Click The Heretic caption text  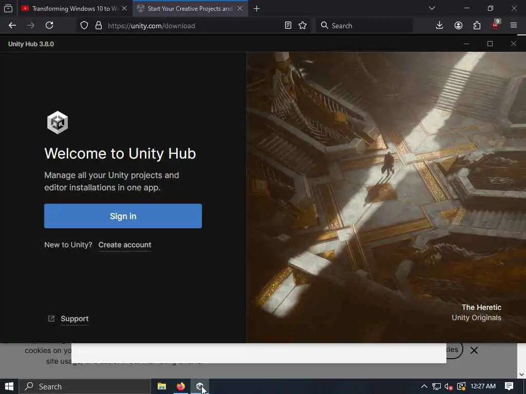(481, 308)
